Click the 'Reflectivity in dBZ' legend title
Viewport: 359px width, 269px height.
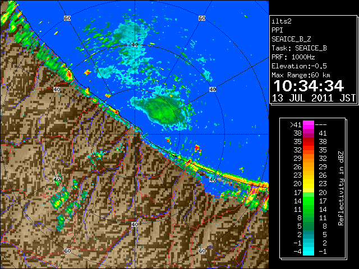tap(340, 188)
